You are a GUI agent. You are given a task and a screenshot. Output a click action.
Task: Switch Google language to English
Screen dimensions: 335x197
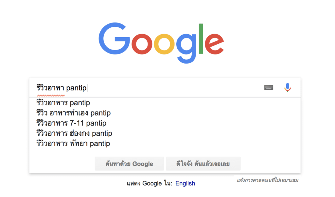click(185, 183)
